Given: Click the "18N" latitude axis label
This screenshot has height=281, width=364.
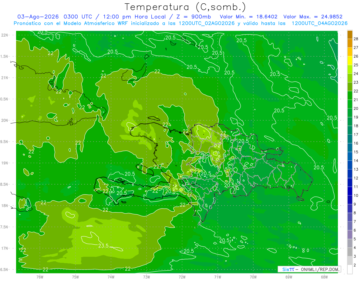Looking at the screenshot, I should point(5,206).
